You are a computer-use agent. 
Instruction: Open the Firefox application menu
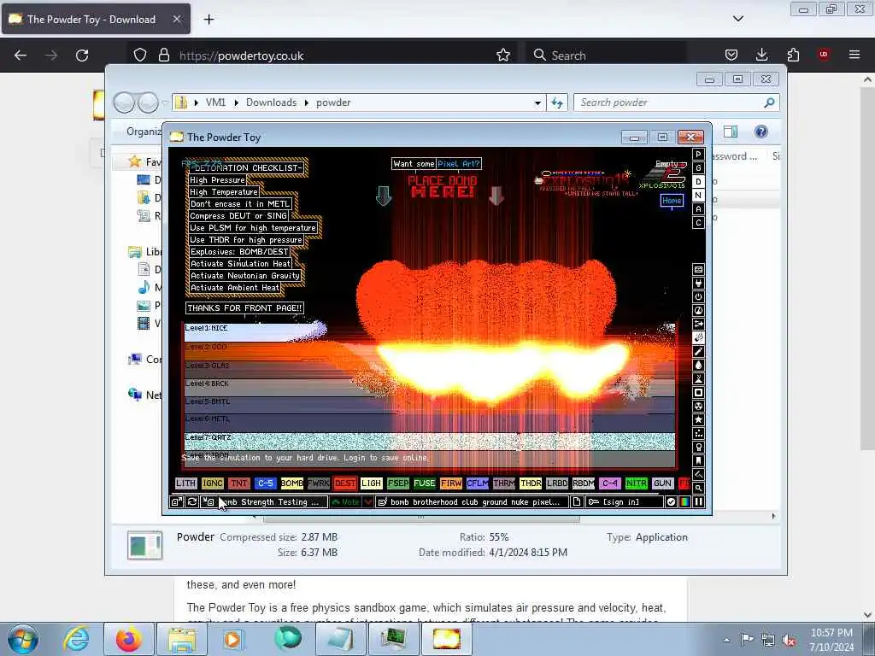pyautogui.click(x=854, y=55)
